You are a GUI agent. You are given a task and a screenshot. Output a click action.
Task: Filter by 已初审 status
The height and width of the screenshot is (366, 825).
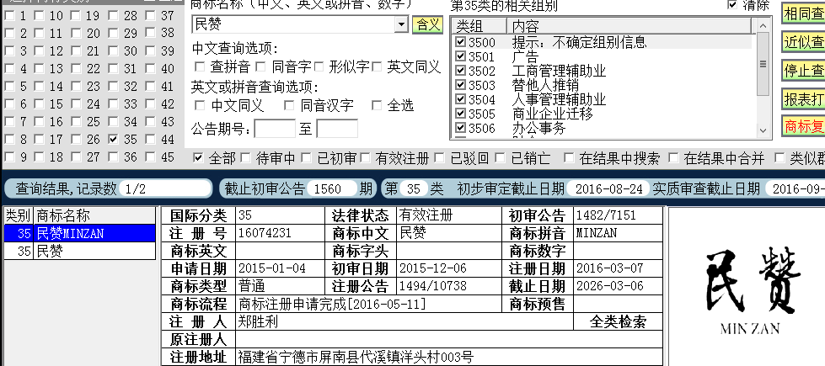pyautogui.click(x=307, y=158)
